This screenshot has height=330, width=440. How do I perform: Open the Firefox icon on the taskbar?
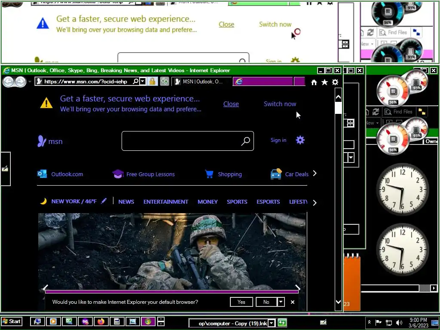101,321
